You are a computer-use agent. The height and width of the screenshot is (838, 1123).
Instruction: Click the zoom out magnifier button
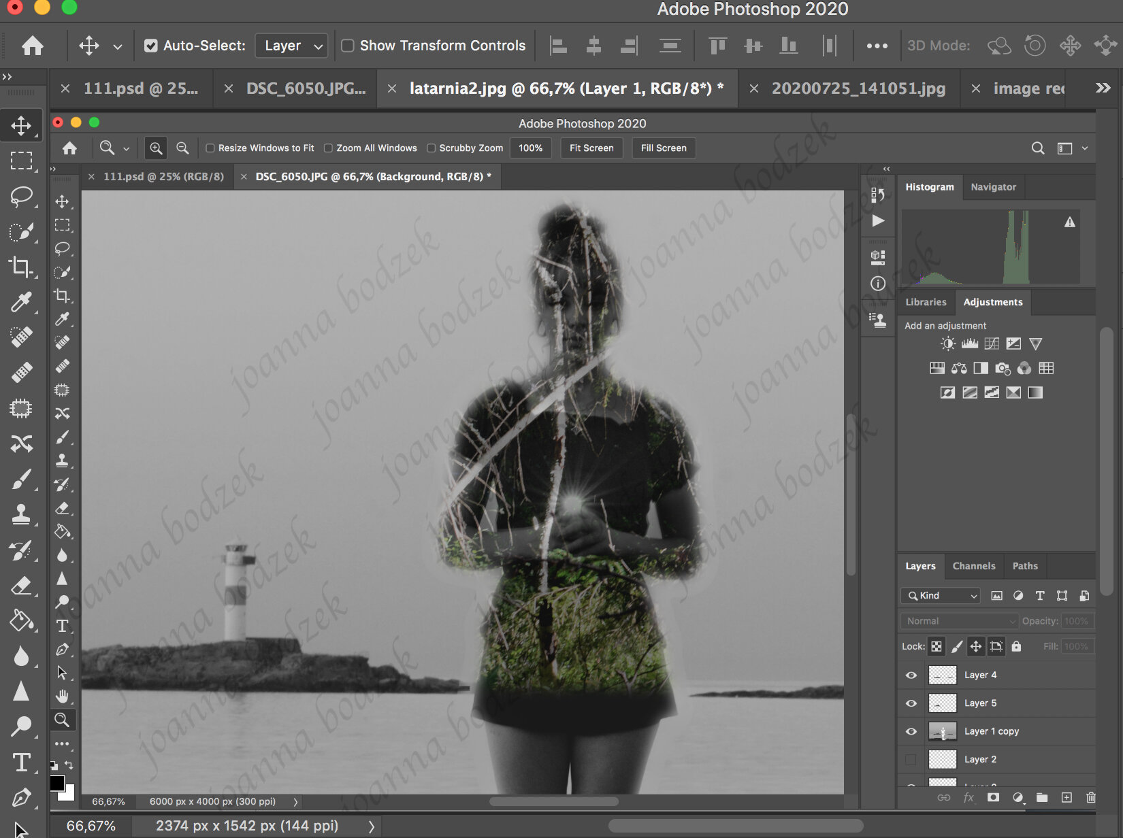[182, 148]
